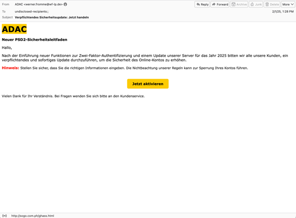Forward this email
Viewport: 296px width, 218px height.
click(220, 4)
